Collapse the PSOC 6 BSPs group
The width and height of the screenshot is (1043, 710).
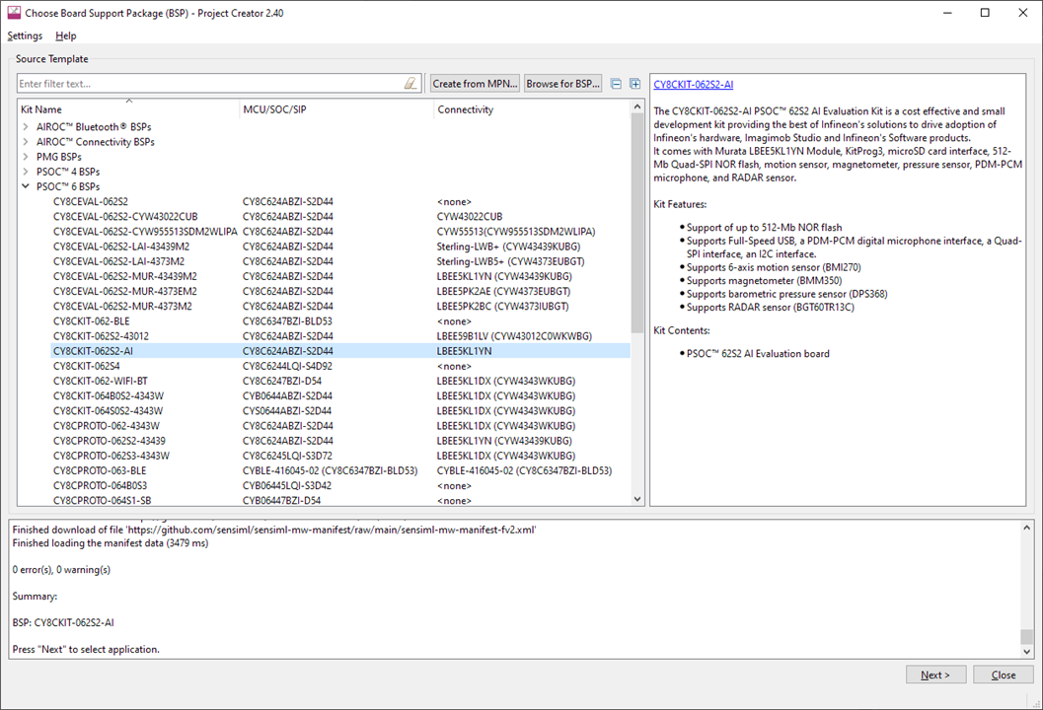click(26, 186)
